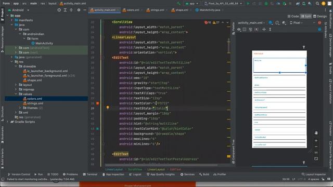The image size is (333, 187).
Task: Select opened file target icon in Project panel
Action: coord(59,10)
